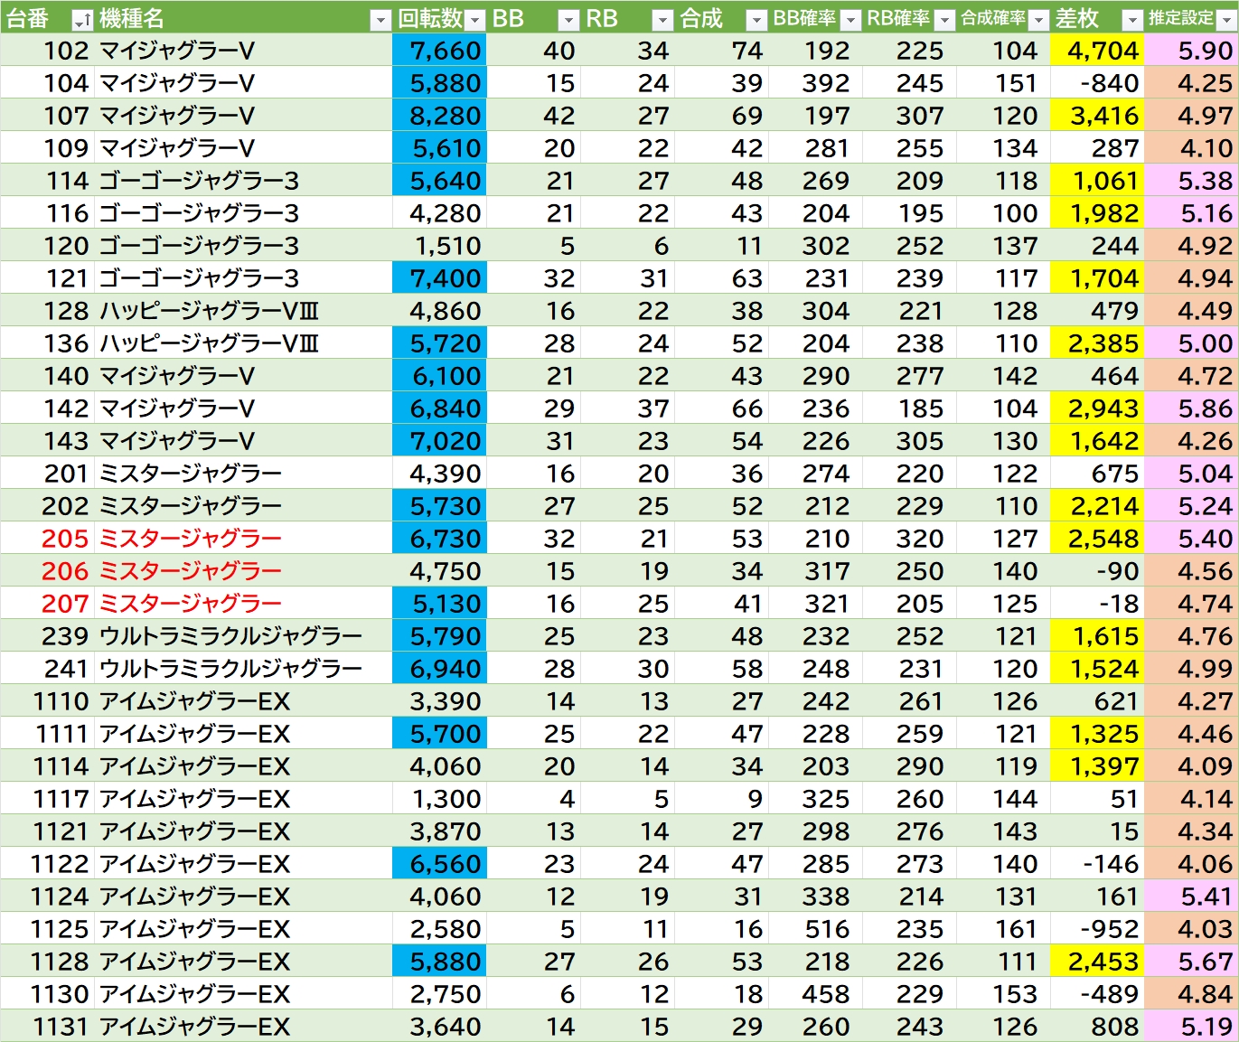1239x1042 pixels.
Task: Click the -840 difference cell
Action: pos(1097,83)
